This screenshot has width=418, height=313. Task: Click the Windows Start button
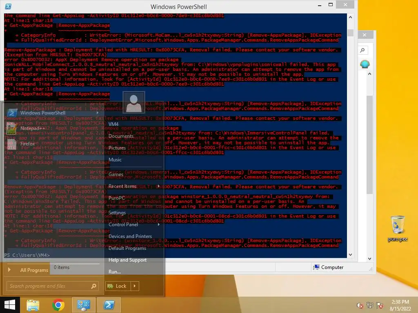pyautogui.click(x=10, y=305)
